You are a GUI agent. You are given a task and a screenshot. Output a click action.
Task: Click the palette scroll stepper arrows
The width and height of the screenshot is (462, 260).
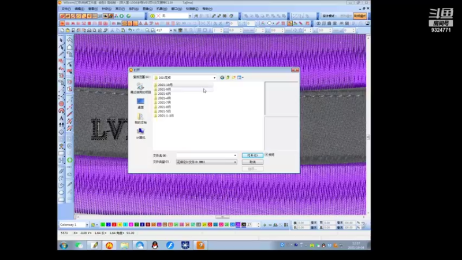(x=258, y=225)
